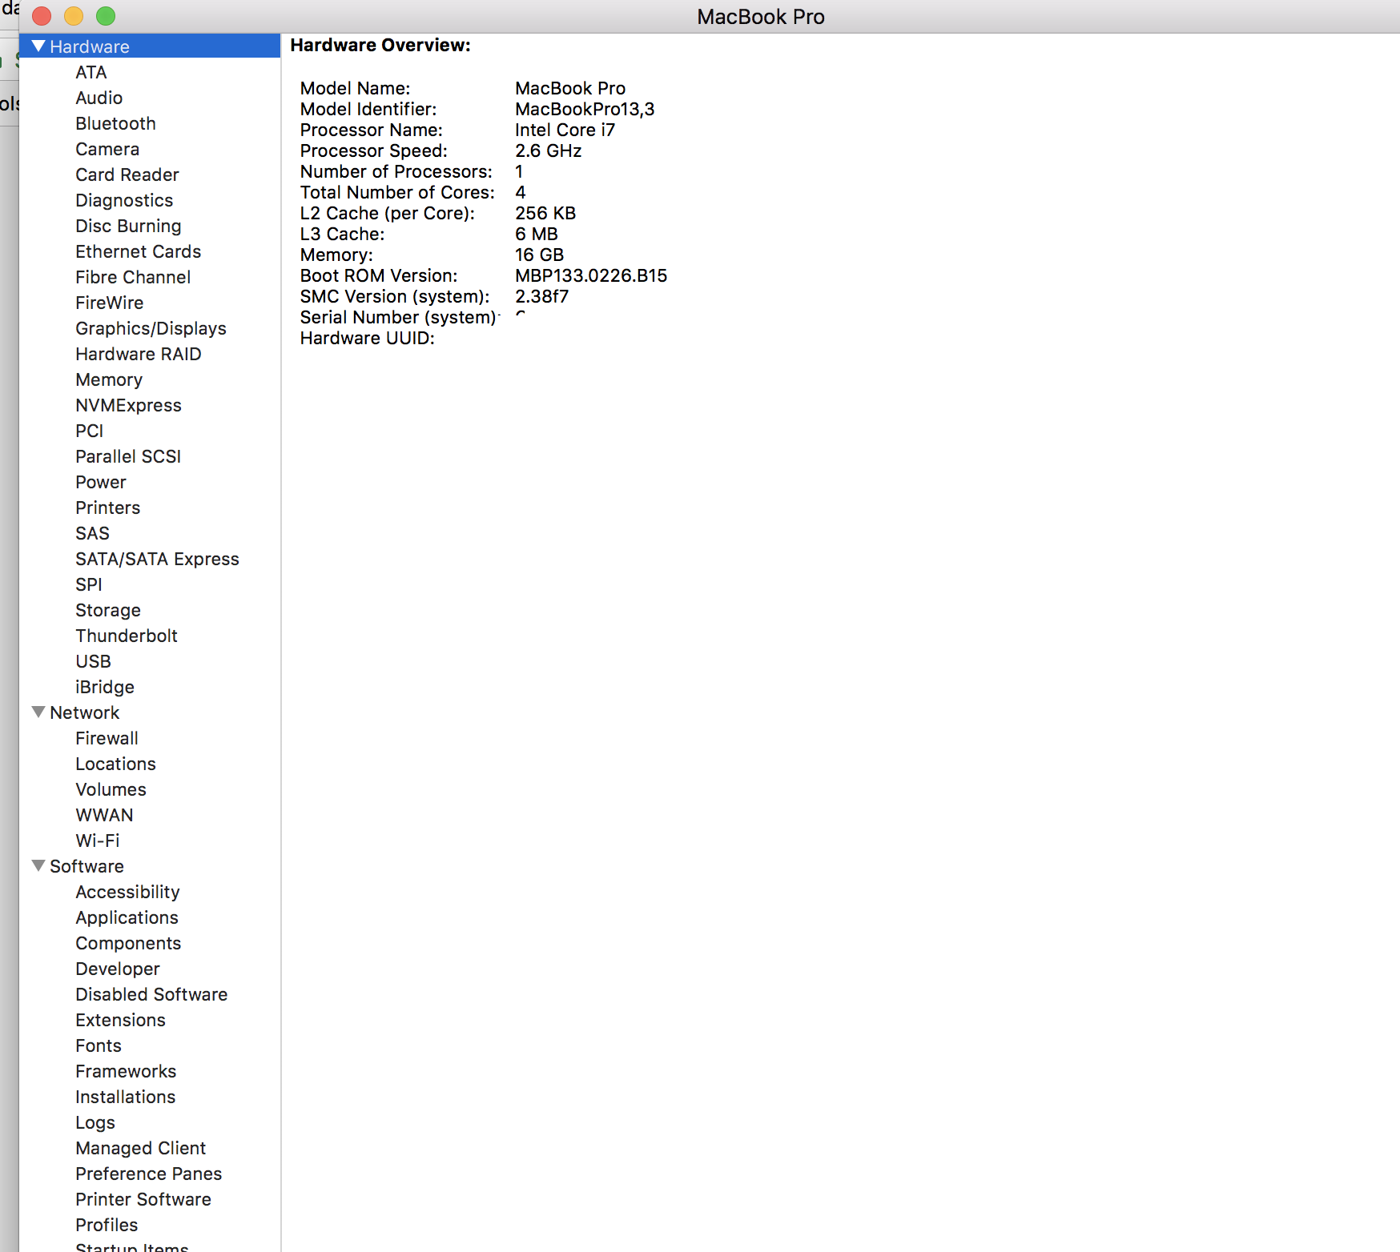Collapse the Hardware section triangle
Screen dimensions: 1400x1252
(x=38, y=46)
